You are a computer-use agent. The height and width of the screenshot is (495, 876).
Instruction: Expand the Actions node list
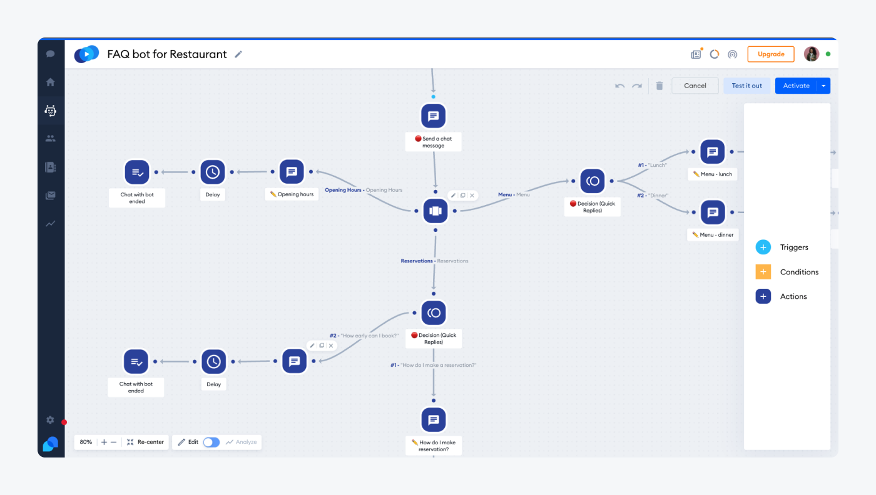763,297
